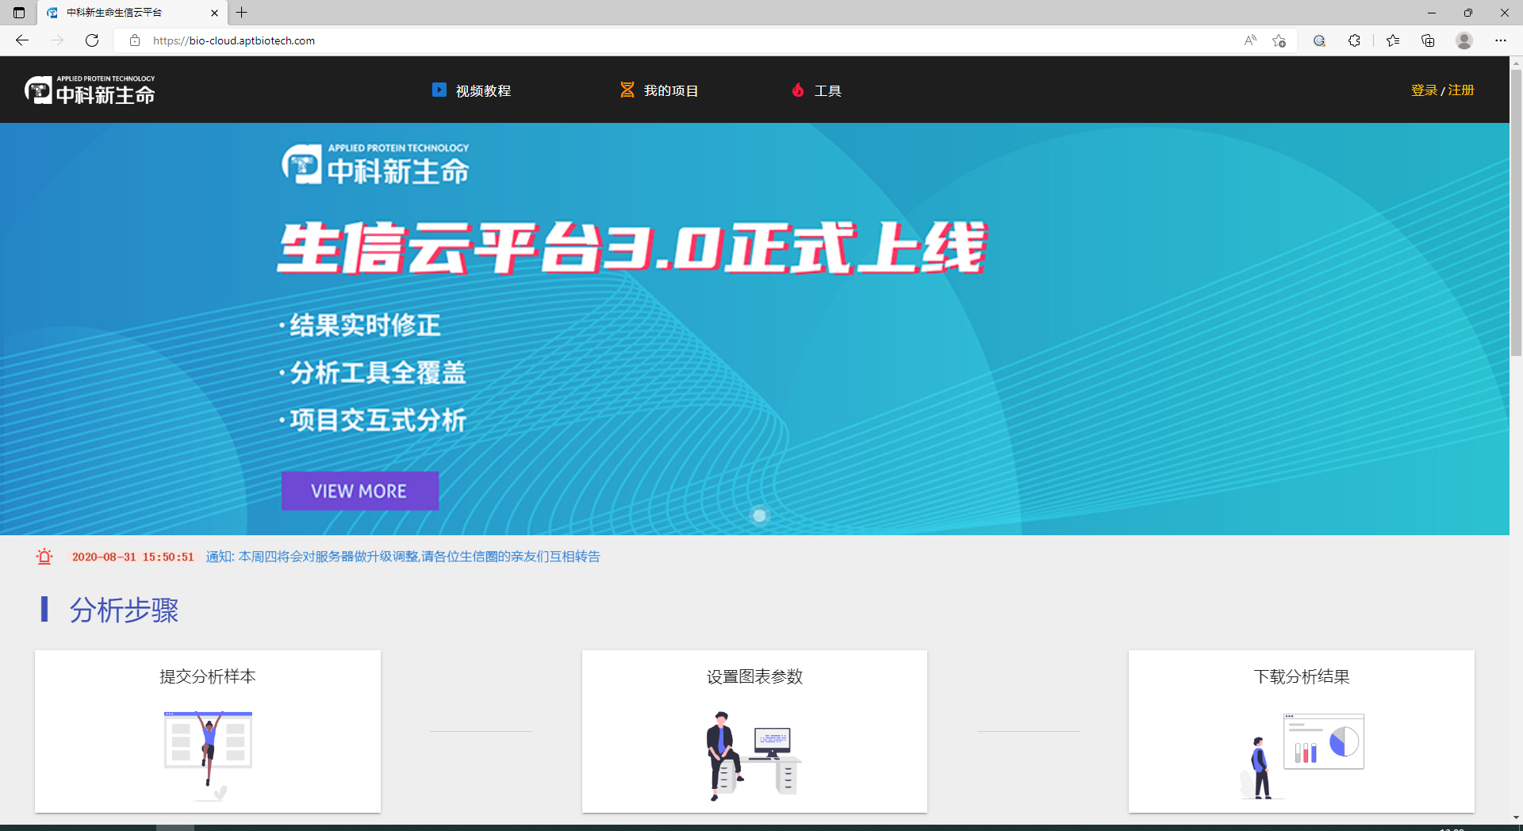Click the 工具 flame icon
1523x831 pixels.
click(x=798, y=90)
